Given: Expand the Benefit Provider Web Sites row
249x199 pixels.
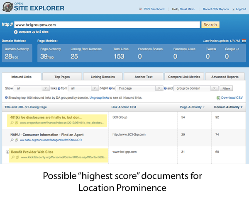Looking at the screenshot, I should pyautogui.click(x=7, y=152).
